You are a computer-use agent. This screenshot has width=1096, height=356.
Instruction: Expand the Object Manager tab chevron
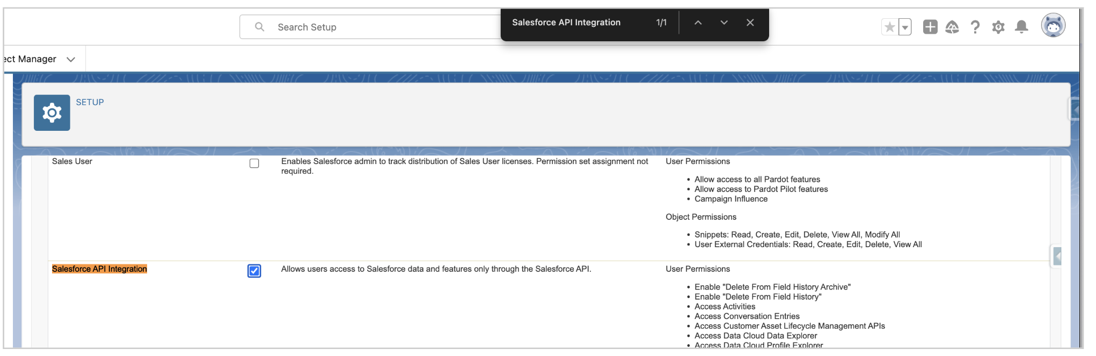(x=71, y=60)
